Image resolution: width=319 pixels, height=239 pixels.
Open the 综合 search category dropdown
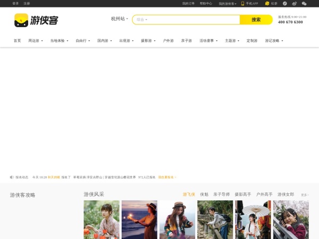pyautogui.click(x=142, y=20)
